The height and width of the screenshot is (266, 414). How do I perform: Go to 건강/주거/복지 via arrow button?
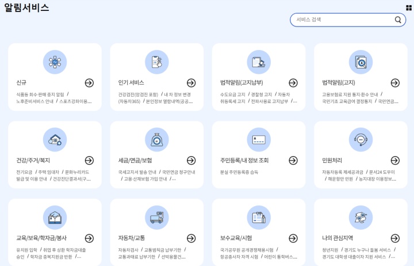tap(89, 160)
